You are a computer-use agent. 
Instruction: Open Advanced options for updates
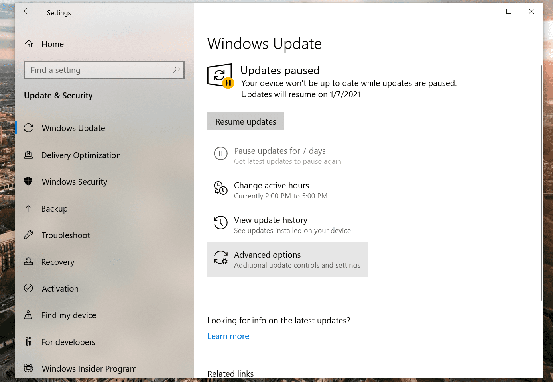coord(287,259)
